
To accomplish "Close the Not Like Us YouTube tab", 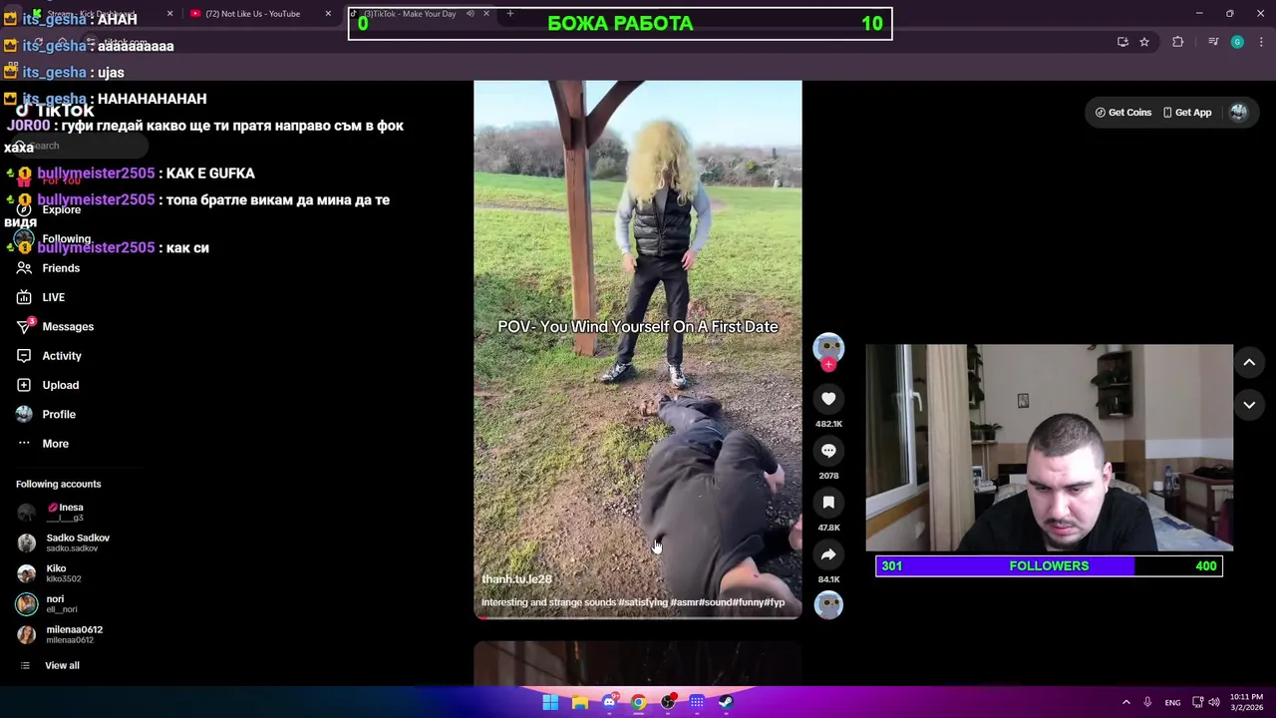I will 328,14.
